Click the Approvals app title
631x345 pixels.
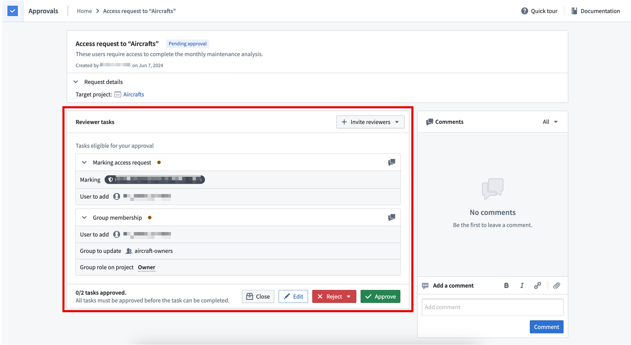43,11
